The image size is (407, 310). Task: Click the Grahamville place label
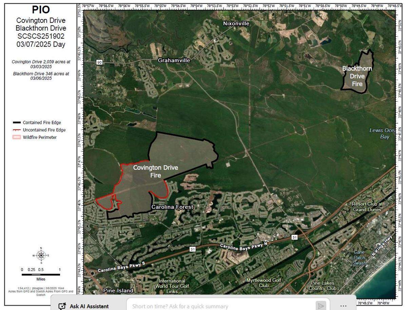tap(174, 60)
